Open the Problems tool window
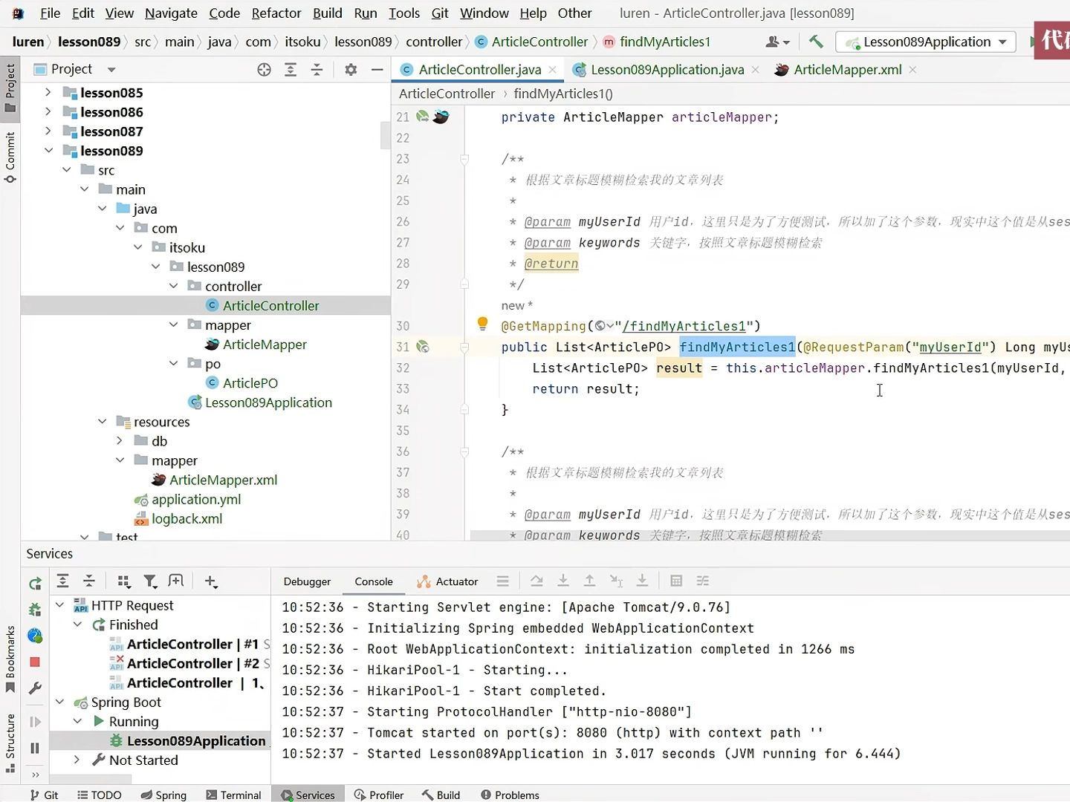 click(510, 795)
